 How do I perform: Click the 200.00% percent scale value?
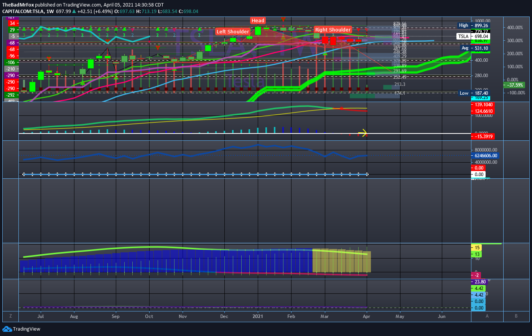click(515, 54)
